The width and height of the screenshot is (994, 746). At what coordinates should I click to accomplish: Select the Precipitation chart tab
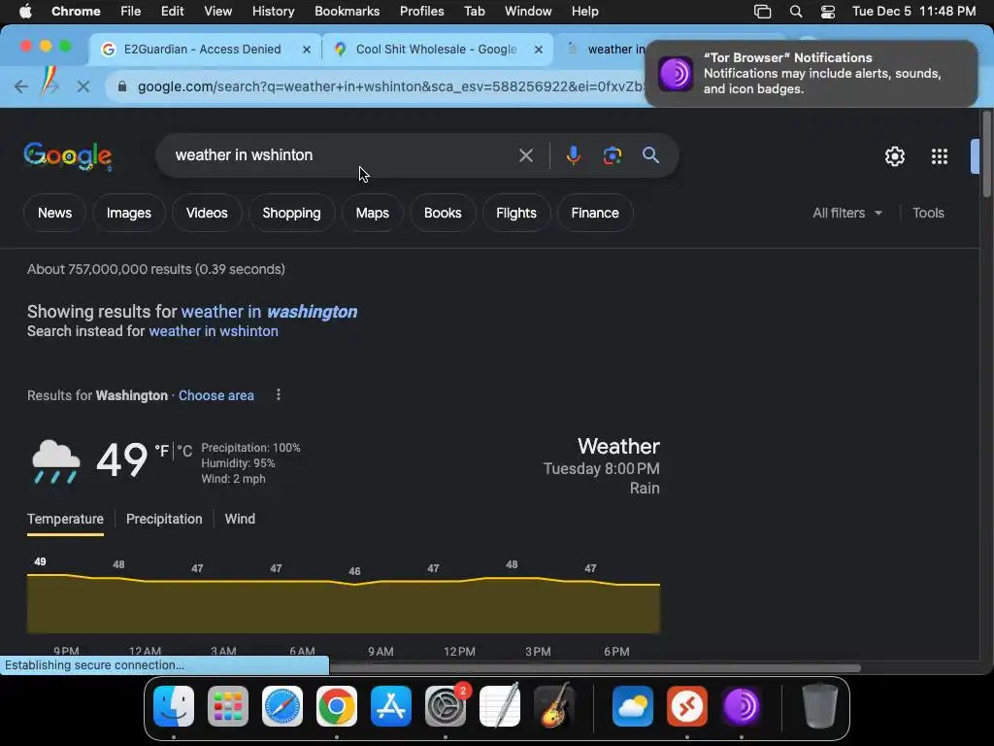pos(164,519)
